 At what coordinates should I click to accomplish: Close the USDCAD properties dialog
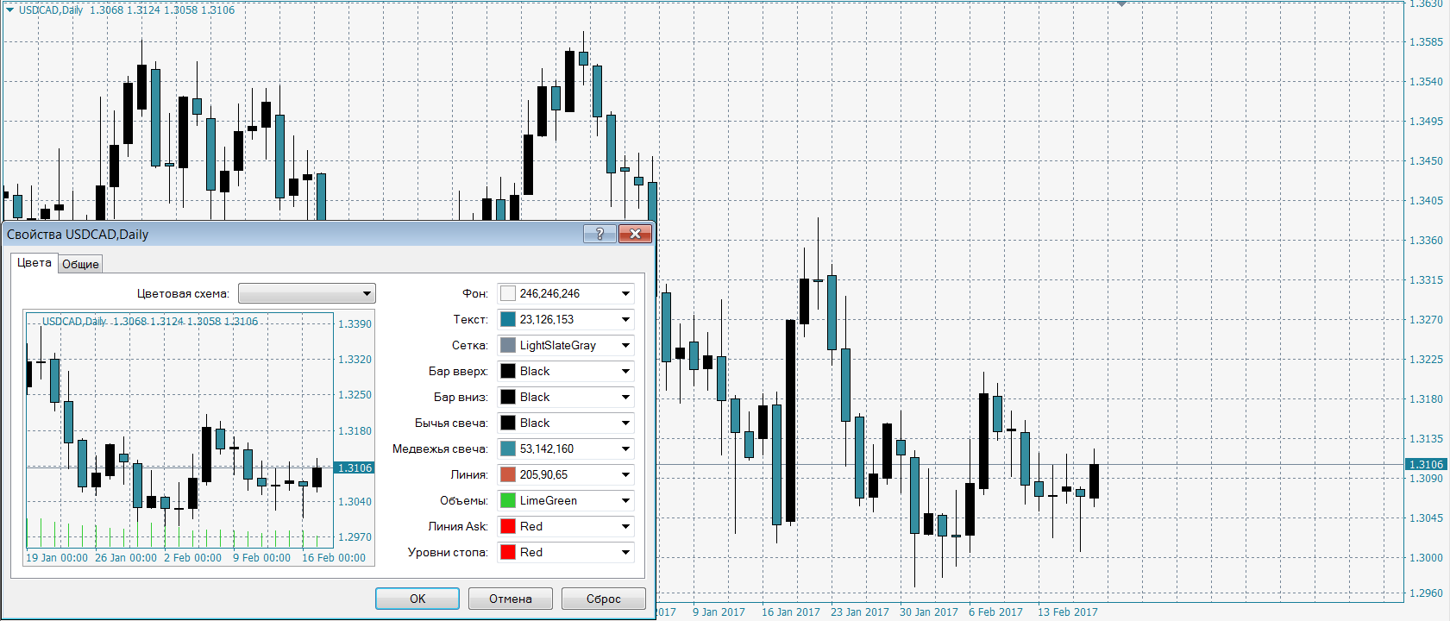(635, 234)
